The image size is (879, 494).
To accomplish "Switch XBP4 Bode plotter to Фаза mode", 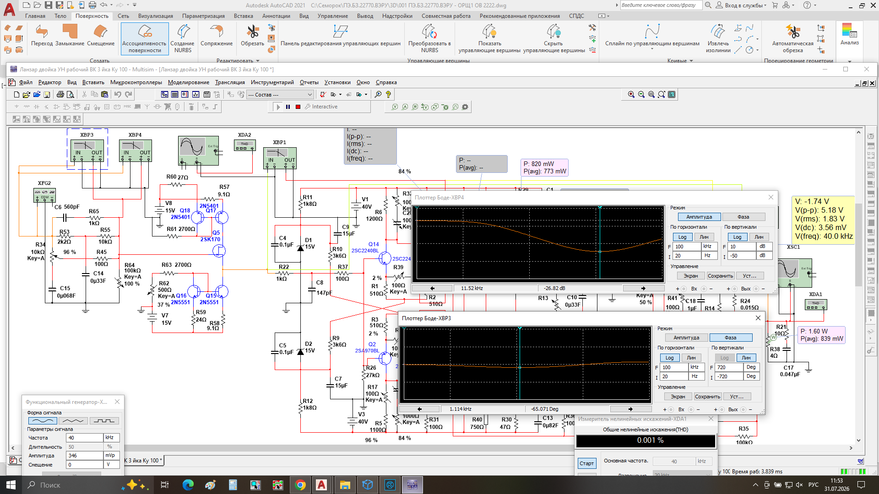I will coord(743,217).
